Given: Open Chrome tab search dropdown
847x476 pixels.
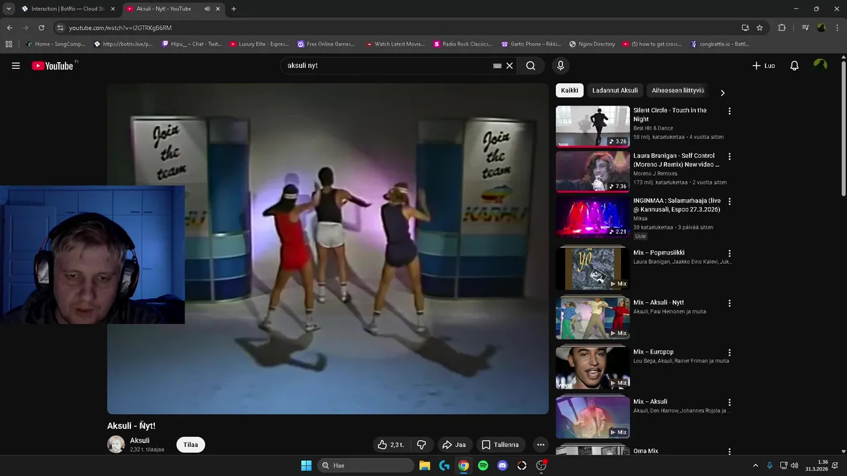Looking at the screenshot, I should (x=9, y=9).
